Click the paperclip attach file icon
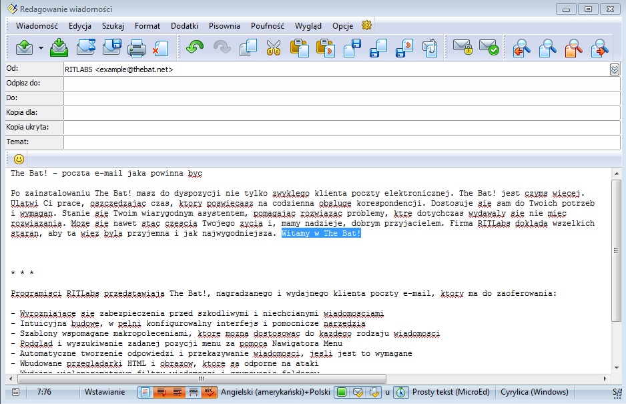 point(430,47)
